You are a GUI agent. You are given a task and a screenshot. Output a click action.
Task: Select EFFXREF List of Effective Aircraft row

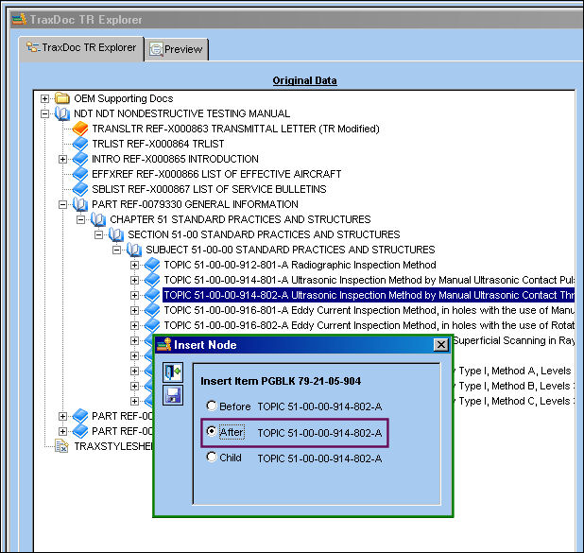pyautogui.click(x=216, y=174)
